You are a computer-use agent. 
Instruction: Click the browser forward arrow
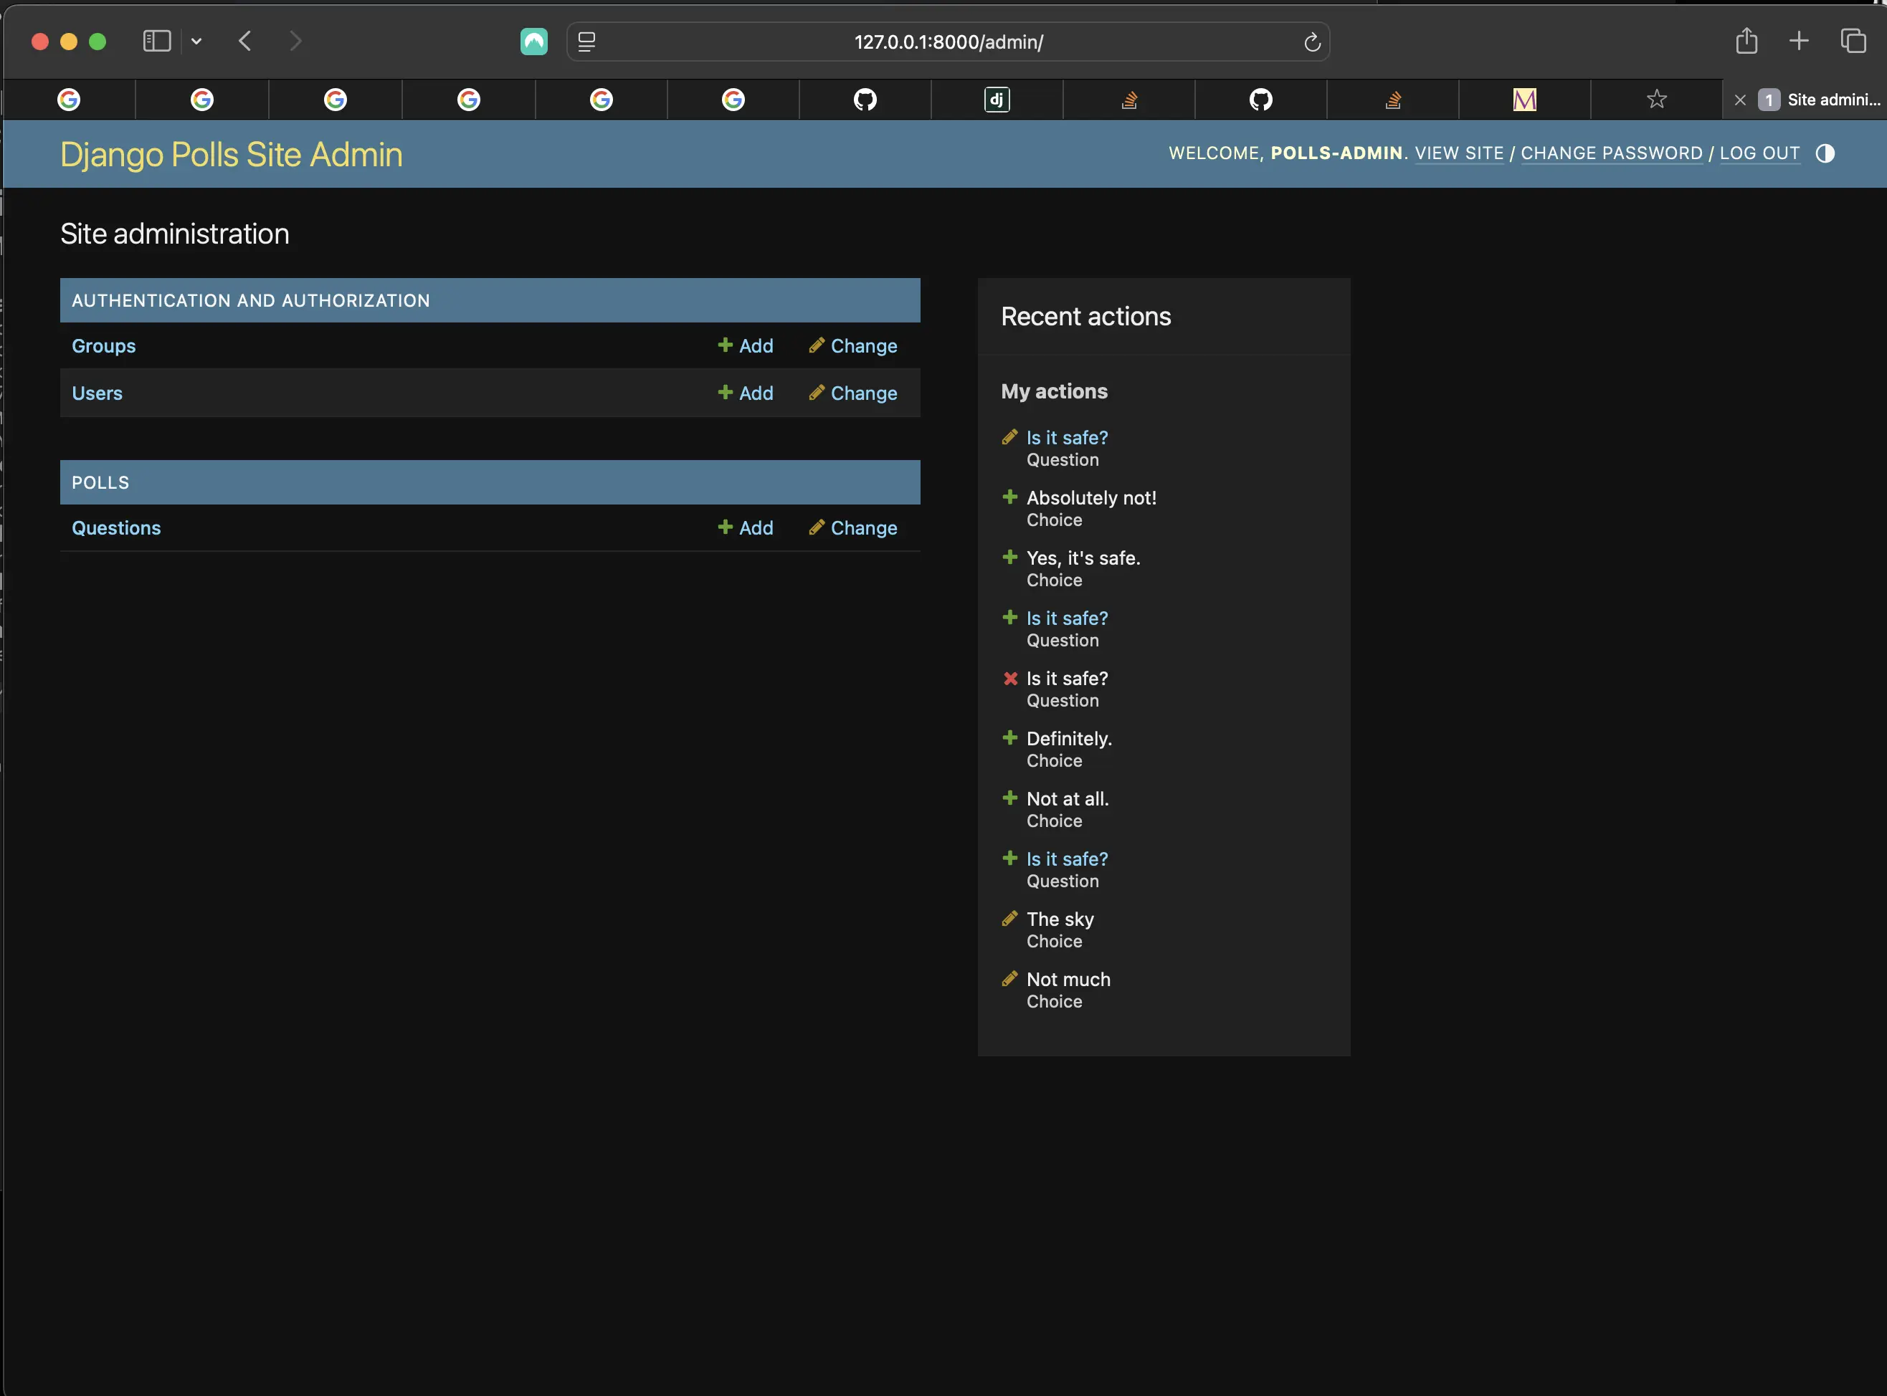(x=295, y=41)
